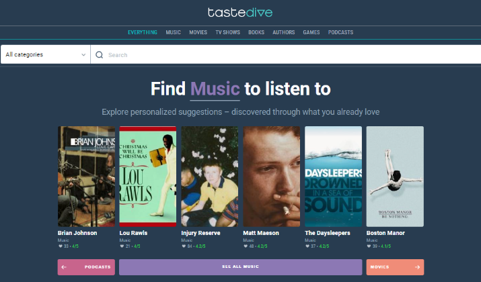Click into the Search input field
Image resolution: width=481 pixels, height=282 pixels.
click(286, 54)
